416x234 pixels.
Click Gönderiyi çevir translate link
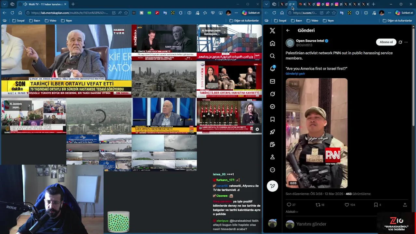pyautogui.click(x=295, y=73)
